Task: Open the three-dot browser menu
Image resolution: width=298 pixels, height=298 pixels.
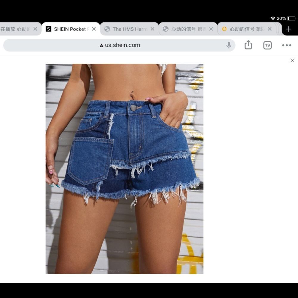Action: point(287,45)
